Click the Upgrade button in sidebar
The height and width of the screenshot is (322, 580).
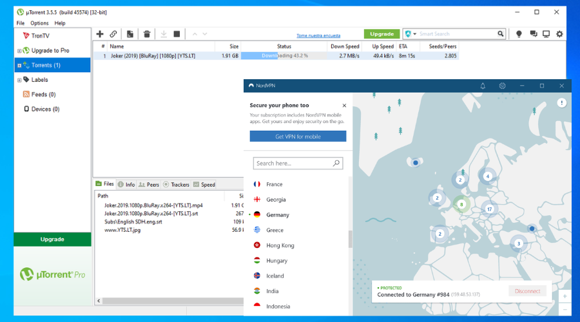coord(52,239)
